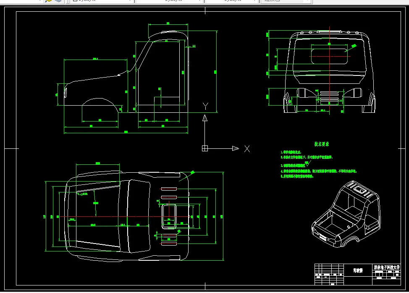
Task: Select the front view cab outline
Action: (330, 72)
